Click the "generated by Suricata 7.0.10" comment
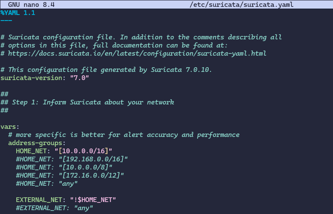333x214 pixels. [106, 70]
